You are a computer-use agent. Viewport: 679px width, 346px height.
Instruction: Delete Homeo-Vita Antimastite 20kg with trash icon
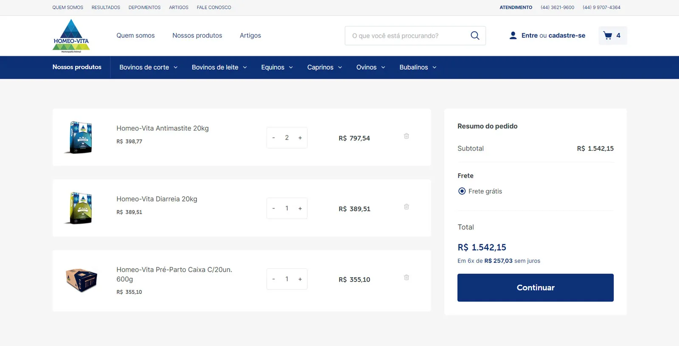406,136
